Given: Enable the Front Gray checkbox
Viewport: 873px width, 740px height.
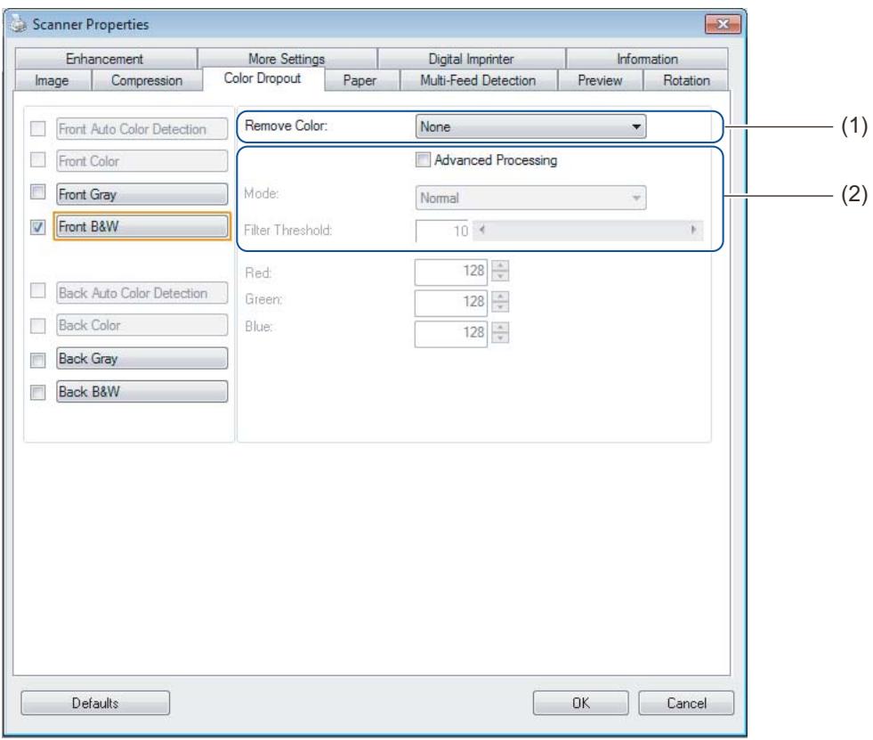Looking at the screenshot, I should point(38,192).
